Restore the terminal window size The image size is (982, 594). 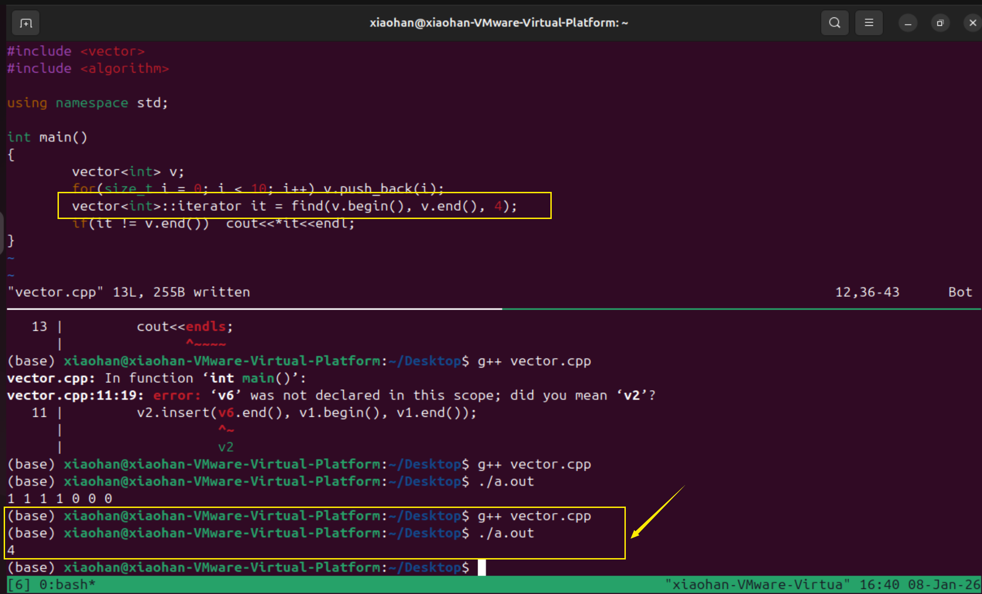point(940,23)
